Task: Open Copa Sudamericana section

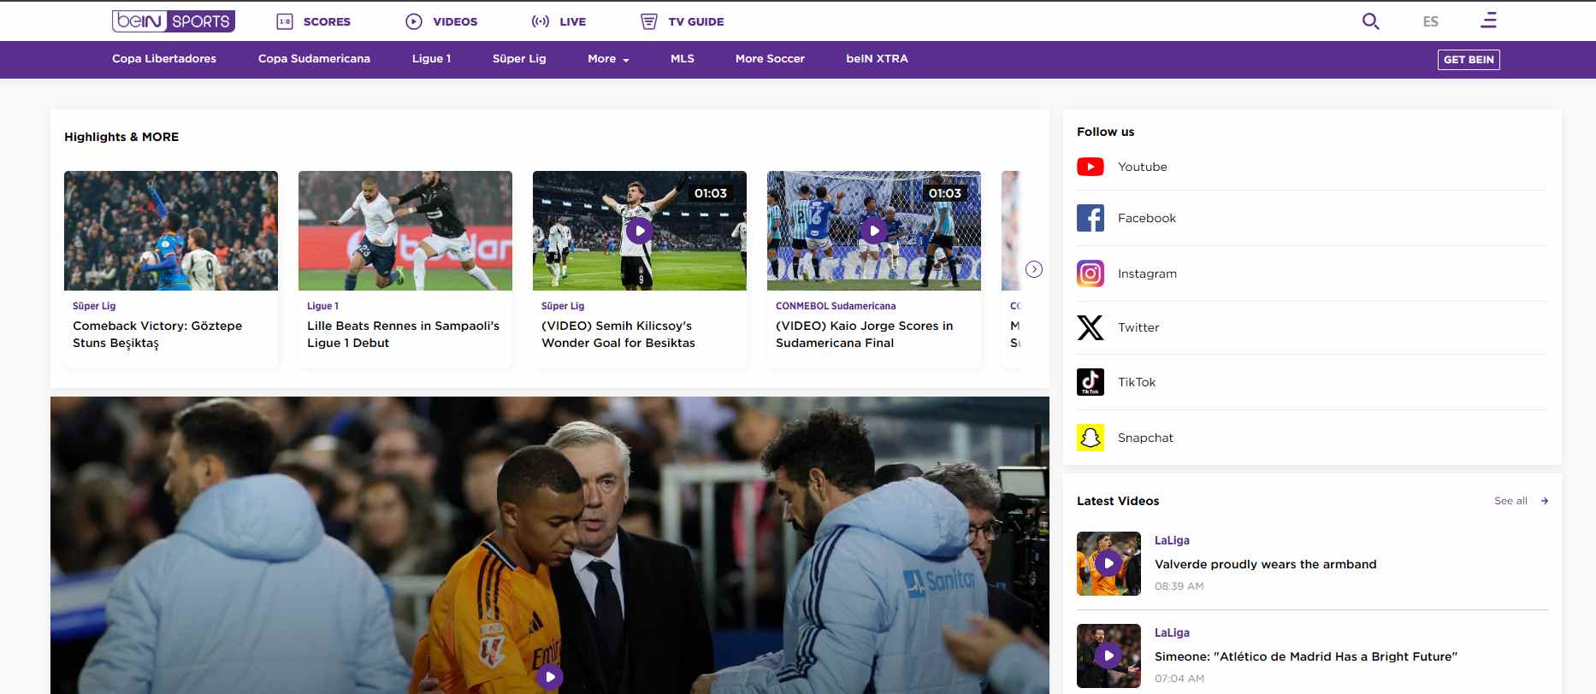Action: 314,59
